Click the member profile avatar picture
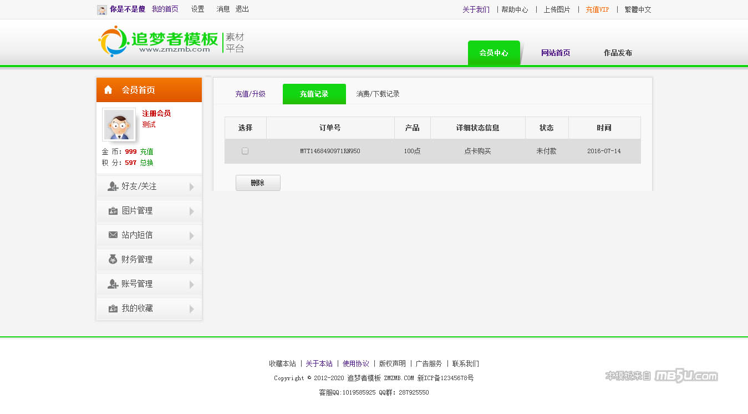The width and height of the screenshot is (748, 414). [x=119, y=124]
